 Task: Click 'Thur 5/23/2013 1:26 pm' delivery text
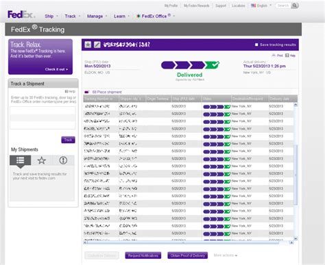click(x=265, y=66)
